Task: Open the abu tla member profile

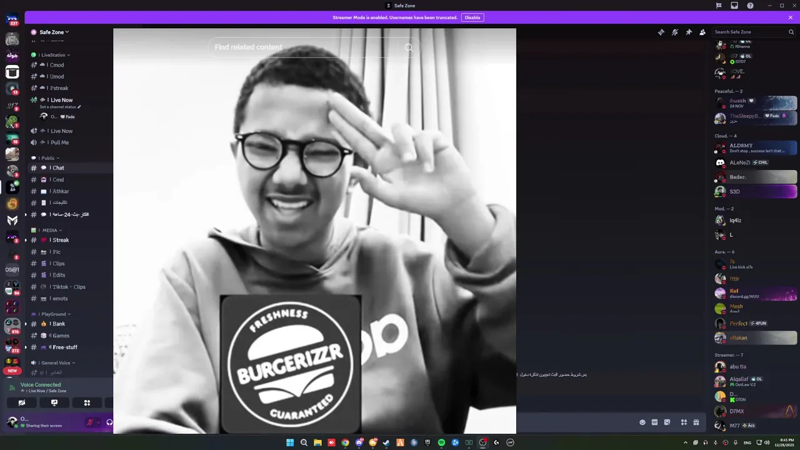Action: tap(756, 366)
